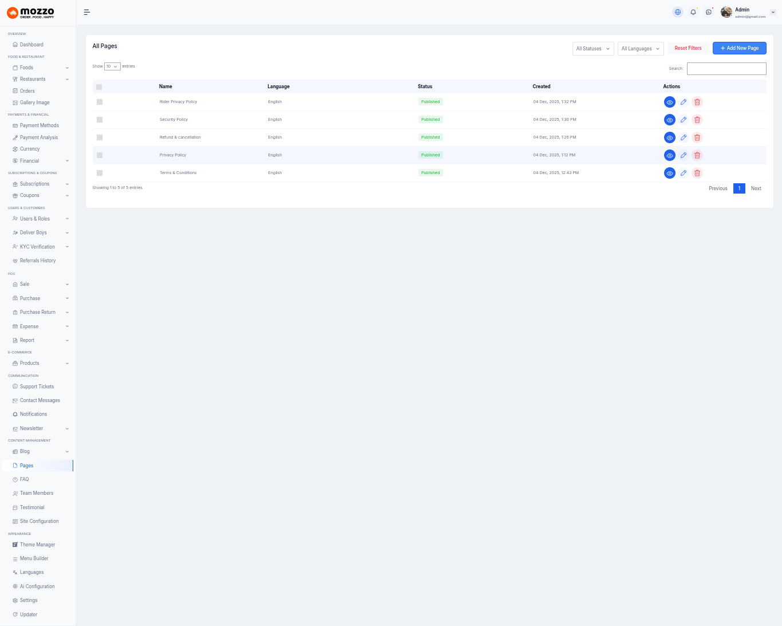Viewport: 782px width, 626px height.
Task: Edit the Security Policy page
Action: tap(684, 120)
